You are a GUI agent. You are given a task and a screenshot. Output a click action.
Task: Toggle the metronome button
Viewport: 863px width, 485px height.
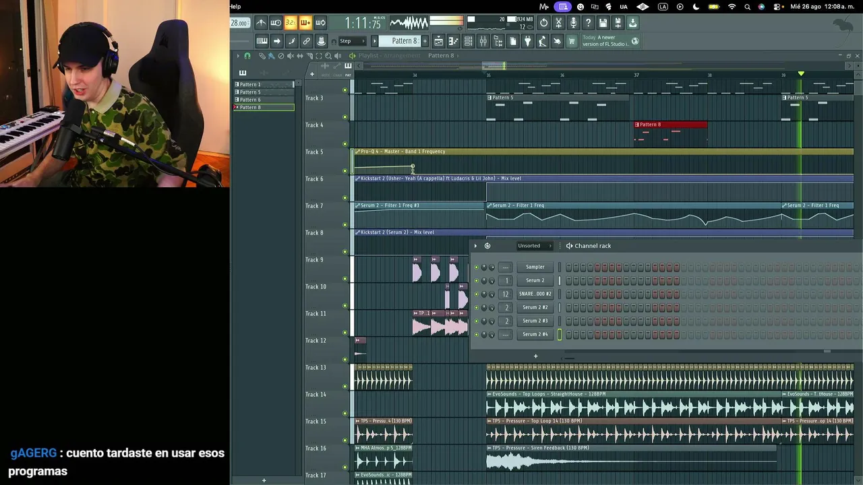tap(261, 23)
